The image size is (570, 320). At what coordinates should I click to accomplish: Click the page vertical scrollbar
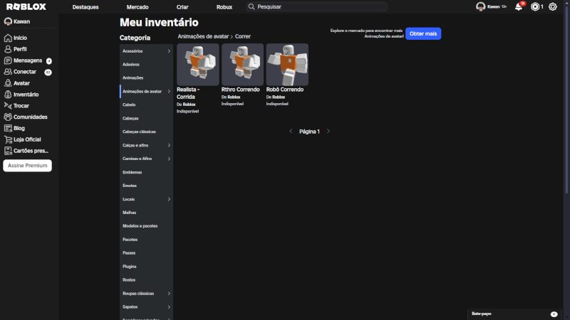click(566, 102)
